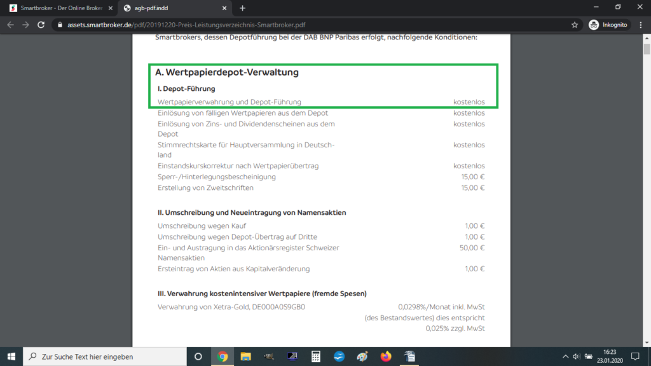Bookmark this page with the star icon

575,25
